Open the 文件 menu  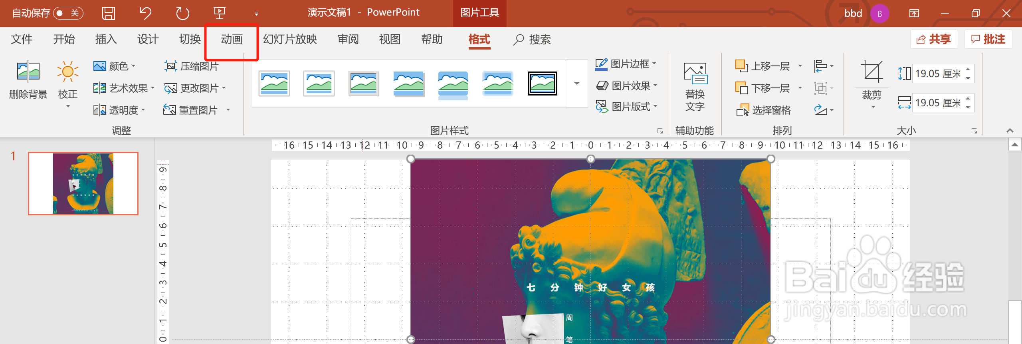pyautogui.click(x=22, y=39)
